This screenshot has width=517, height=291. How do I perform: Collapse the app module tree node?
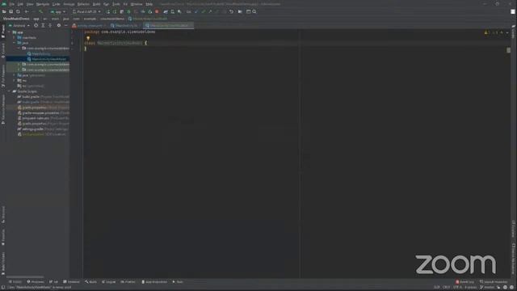pyautogui.click(x=9, y=32)
